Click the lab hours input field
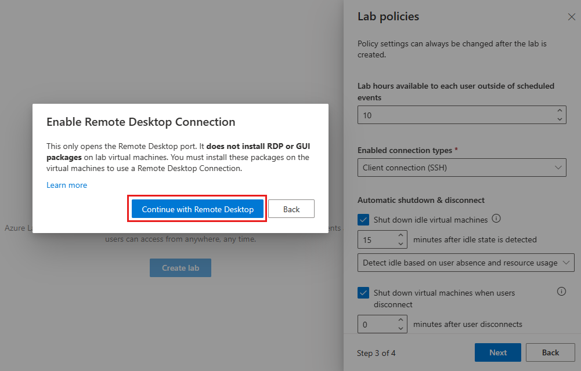This screenshot has height=371, width=581. tap(456, 115)
